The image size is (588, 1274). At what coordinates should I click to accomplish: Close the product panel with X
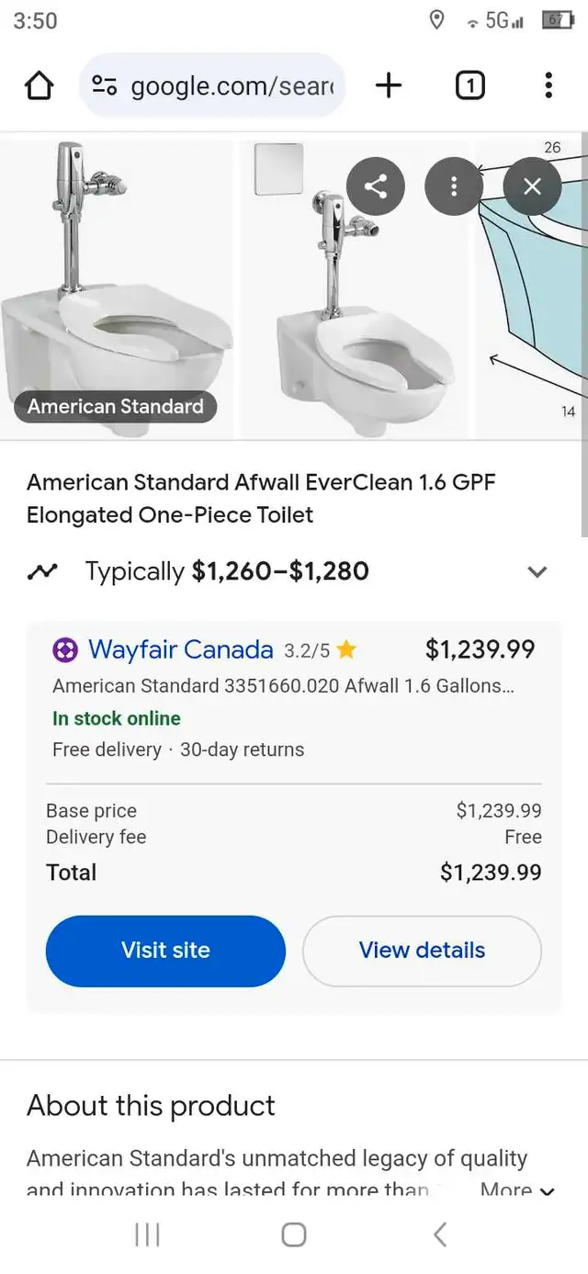pyautogui.click(x=532, y=186)
